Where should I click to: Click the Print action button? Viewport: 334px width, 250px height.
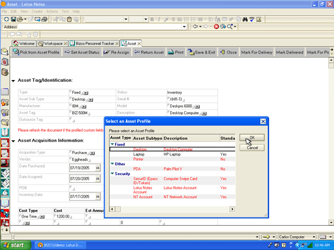pos(176,52)
